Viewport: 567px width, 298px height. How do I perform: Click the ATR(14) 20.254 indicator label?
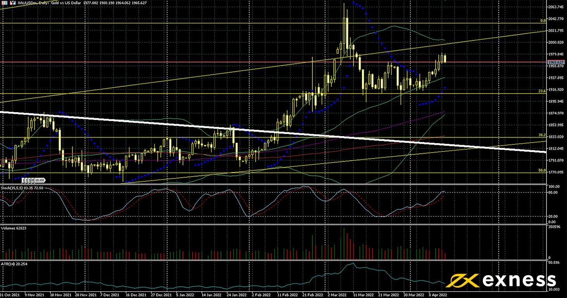point(14,264)
